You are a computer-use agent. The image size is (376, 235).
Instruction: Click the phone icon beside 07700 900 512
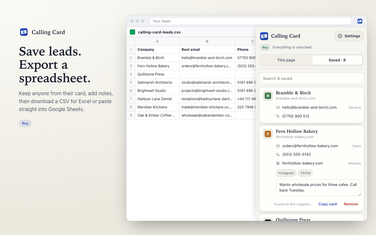click(x=278, y=116)
